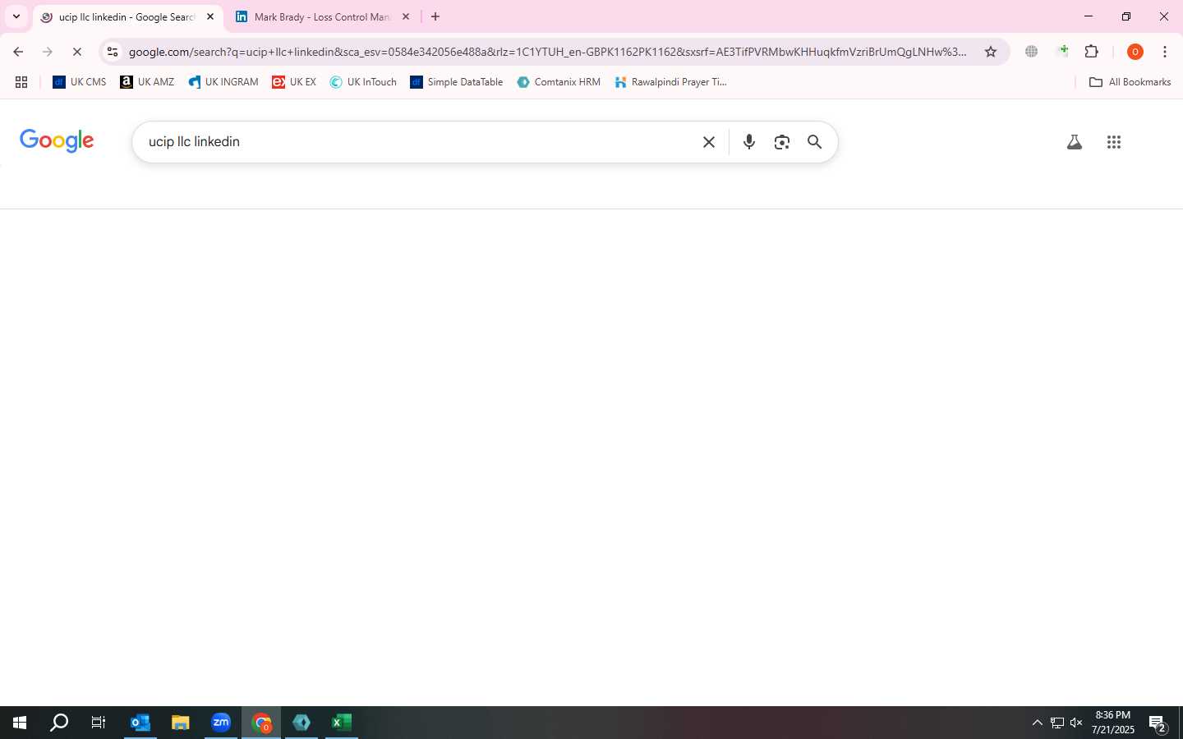Open File Explorer from taskbar

click(181, 723)
